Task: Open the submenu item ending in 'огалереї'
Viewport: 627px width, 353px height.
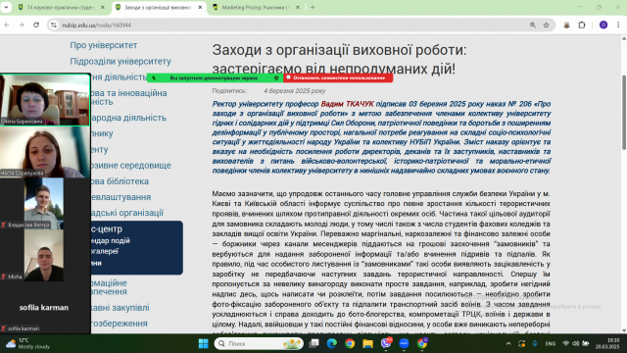Action: pos(105,251)
